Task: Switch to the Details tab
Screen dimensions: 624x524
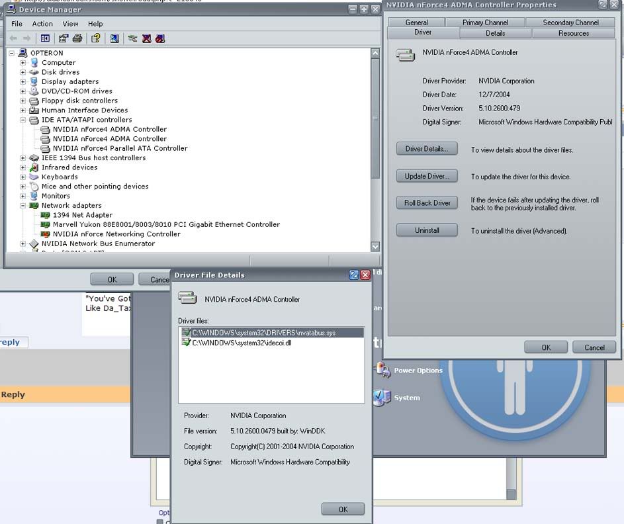Action: coord(495,33)
